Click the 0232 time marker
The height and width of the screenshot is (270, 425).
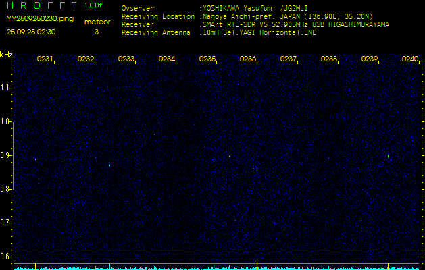pos(85,59)
